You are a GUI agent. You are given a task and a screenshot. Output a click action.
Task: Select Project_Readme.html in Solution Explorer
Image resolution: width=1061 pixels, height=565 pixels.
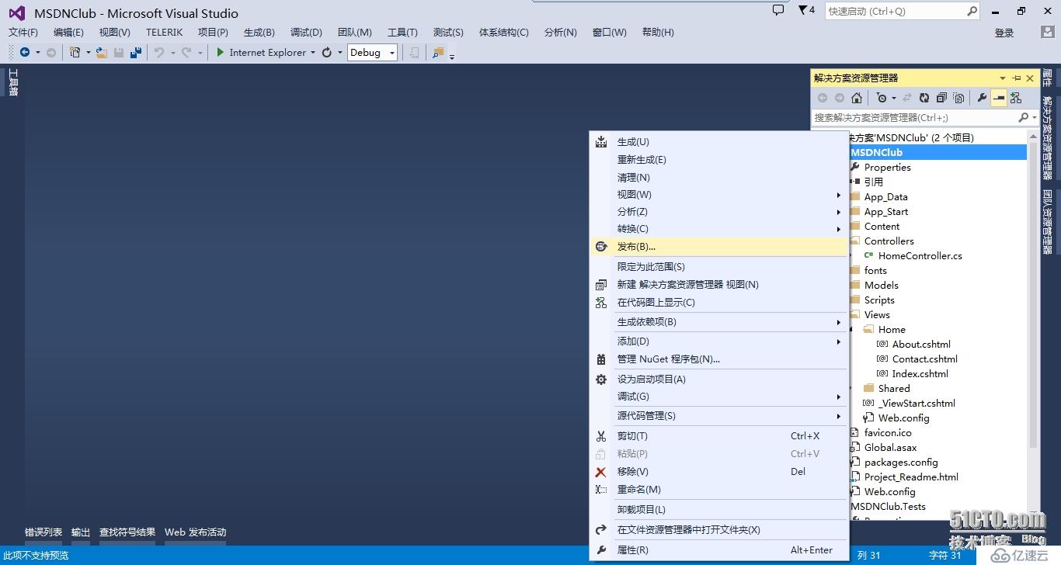point(911,477)
